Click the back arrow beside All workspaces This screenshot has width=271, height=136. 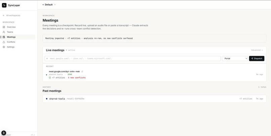(x=3, y=15)
